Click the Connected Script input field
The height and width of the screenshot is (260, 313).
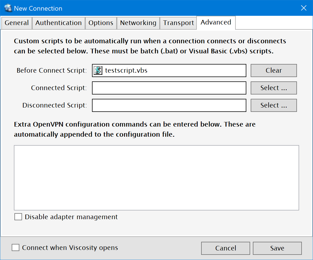(169, 88)
